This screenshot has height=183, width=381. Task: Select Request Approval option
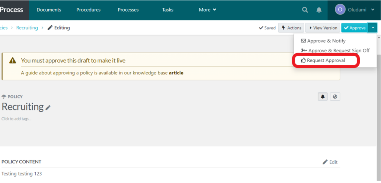coord(323,60)
